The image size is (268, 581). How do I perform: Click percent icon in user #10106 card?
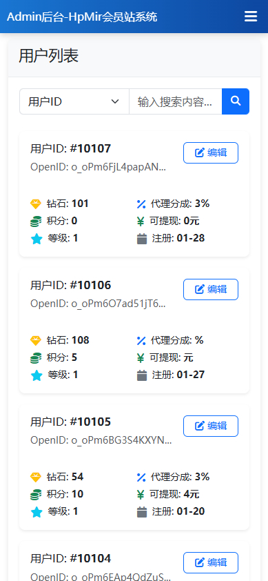(x=141, y=340)
